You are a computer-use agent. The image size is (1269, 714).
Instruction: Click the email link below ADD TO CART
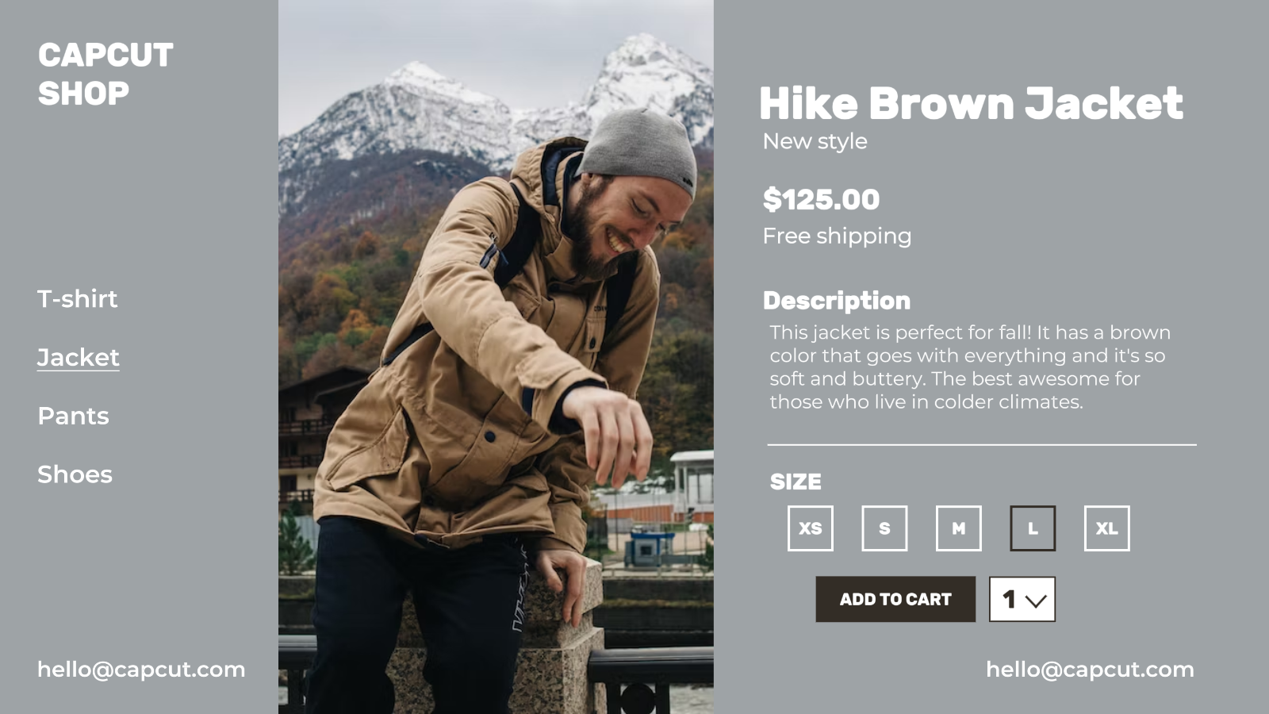[x=1090, y=670]
